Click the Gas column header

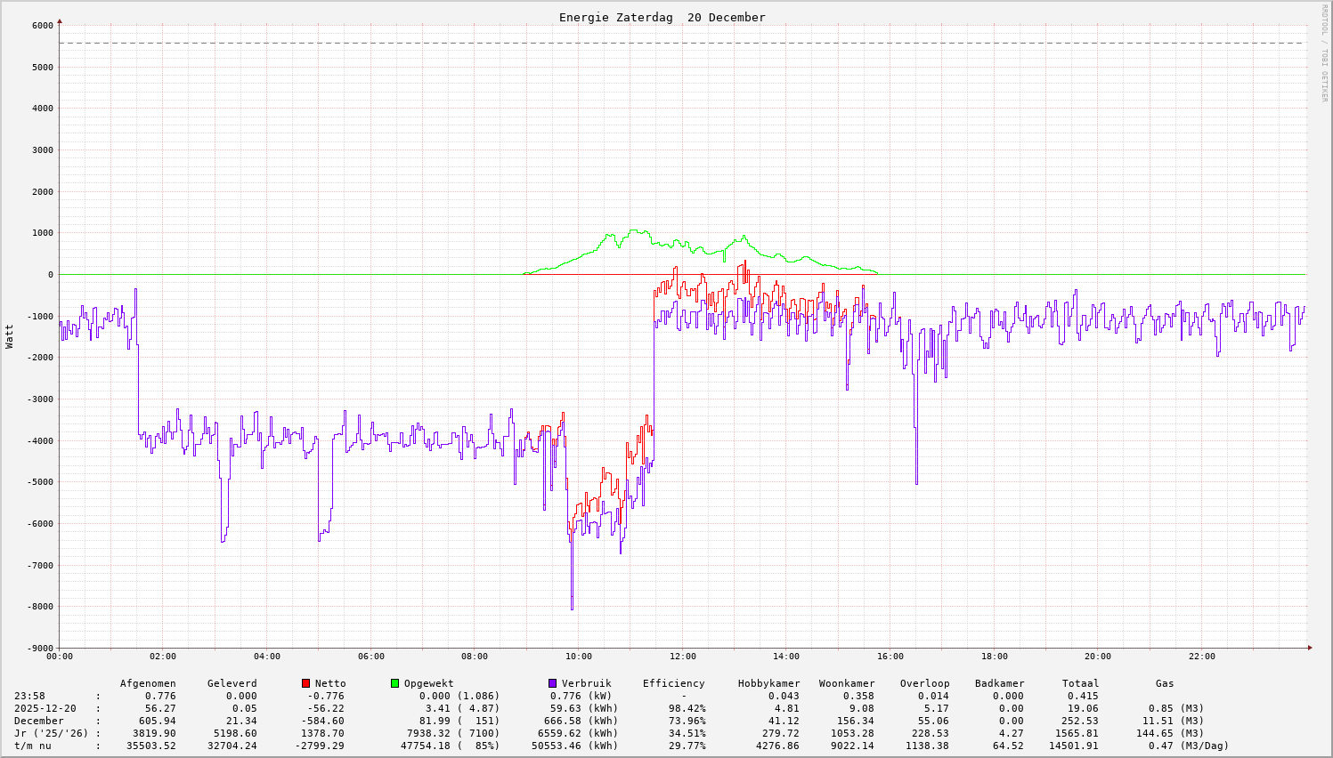tap(1165, 683)
